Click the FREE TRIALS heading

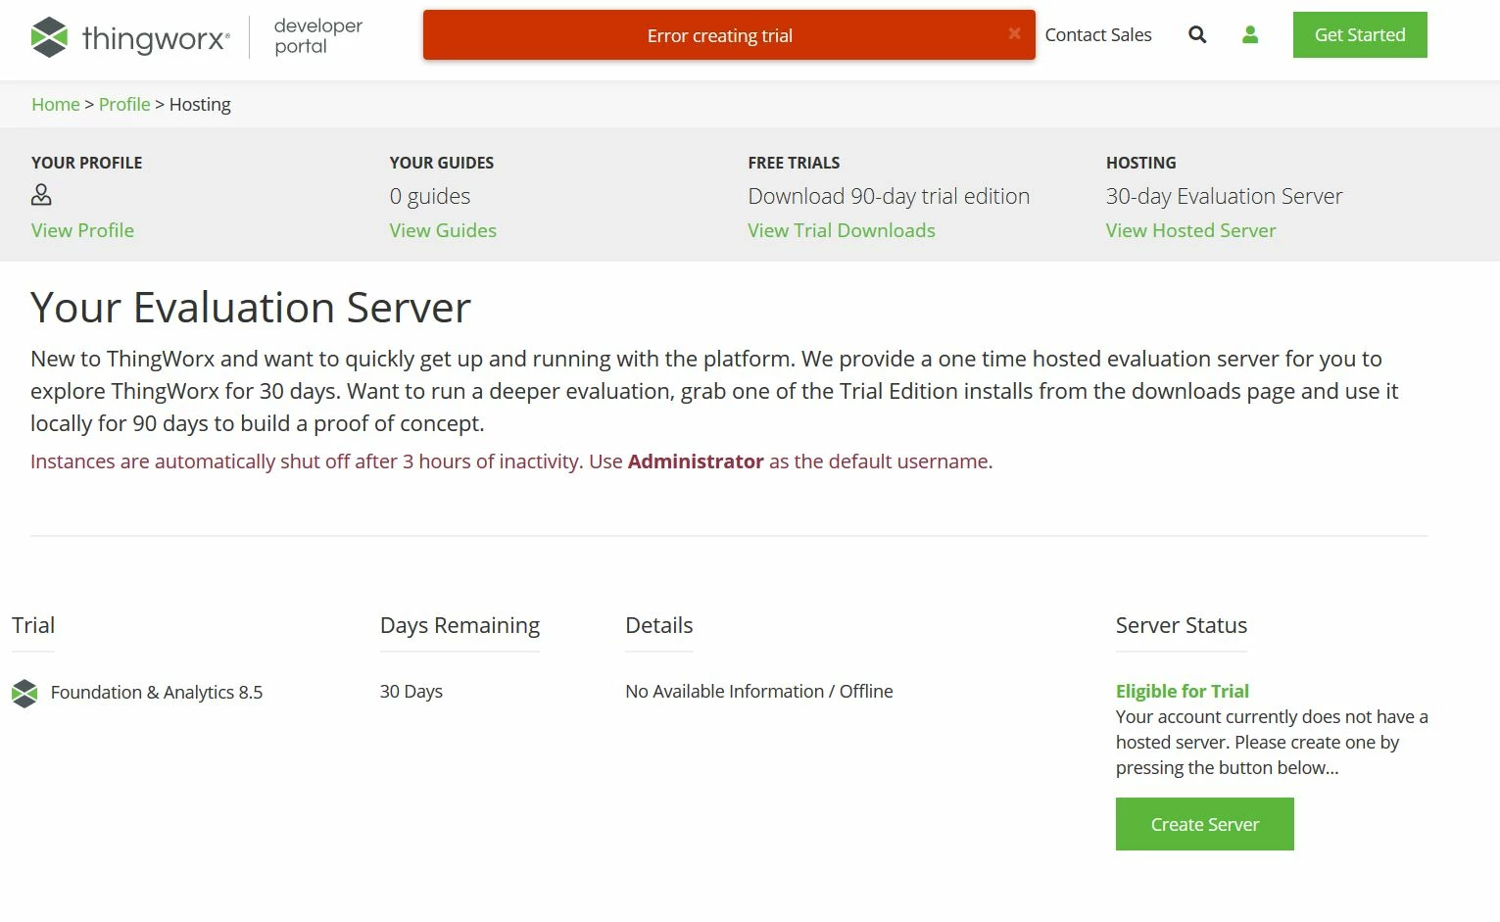tap(795, 163)
